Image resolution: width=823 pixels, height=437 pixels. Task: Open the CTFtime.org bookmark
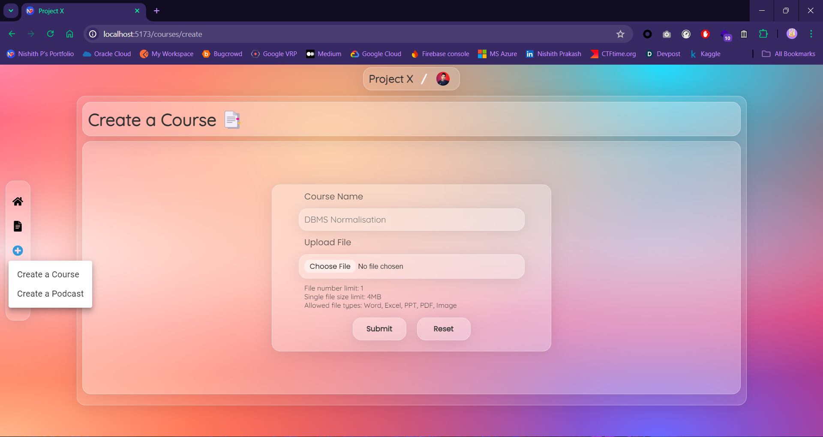pyautogui.click(x=613, y=54)
